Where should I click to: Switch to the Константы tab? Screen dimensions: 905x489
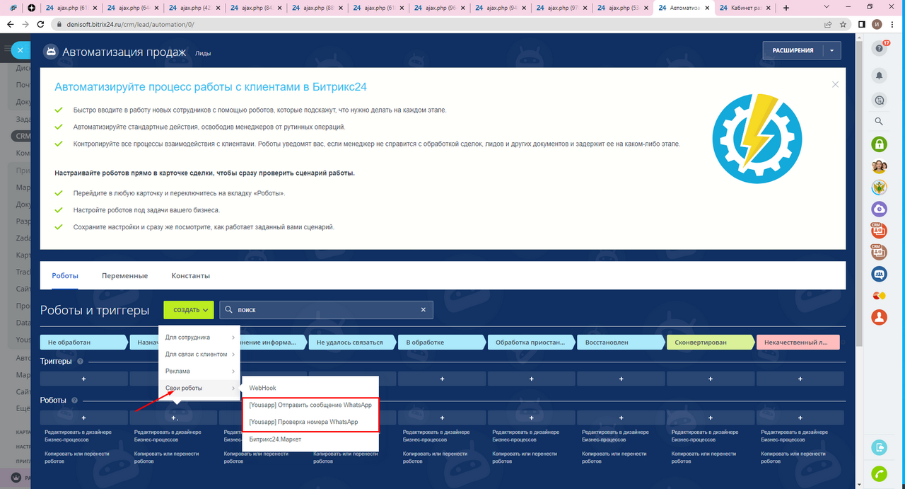(x=191, y=275)
